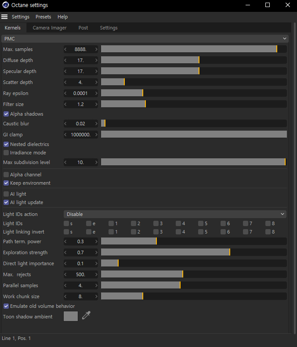Toggle AI light update checkbox
The width and height of the screenshot is (297, 347).
[6, 202]
